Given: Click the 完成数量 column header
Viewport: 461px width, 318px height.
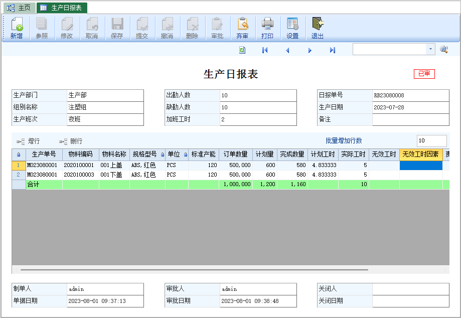Looking at the screenshot, I should pyautogui.click(x=292, y=154).
